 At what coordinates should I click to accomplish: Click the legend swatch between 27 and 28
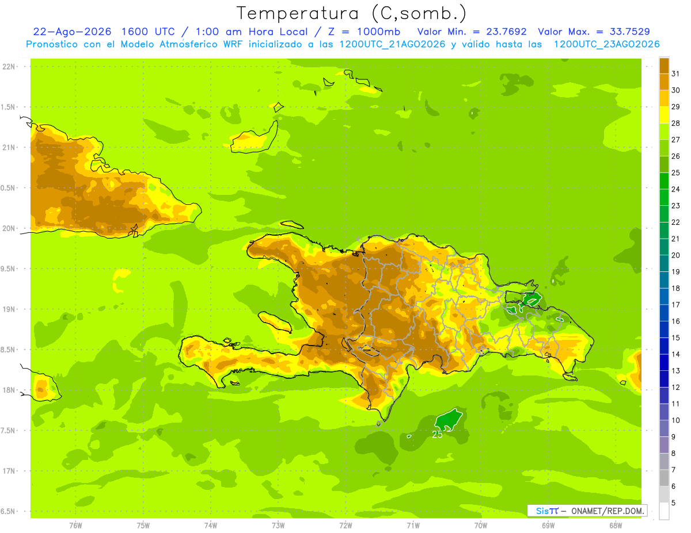[664, 132]
